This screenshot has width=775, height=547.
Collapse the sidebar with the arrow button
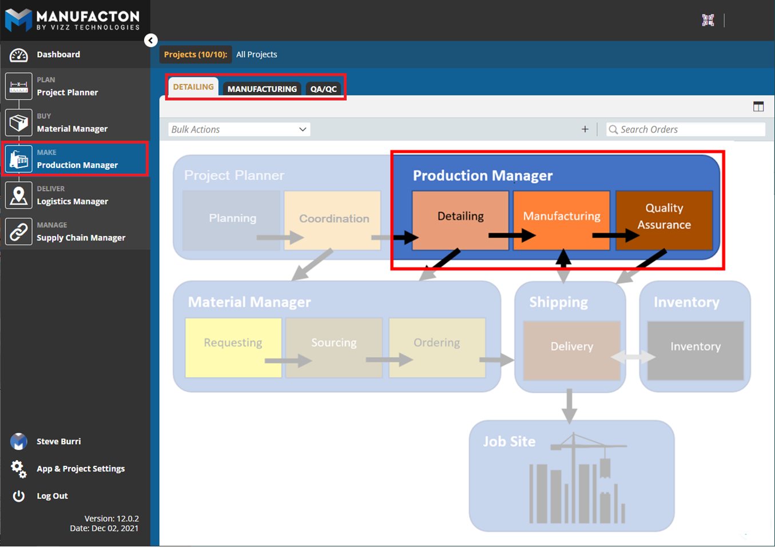pyautogui.click(x=150, y=41)
